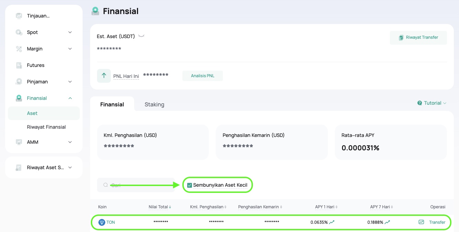Screen dimensions: 459x232
Task: Click the Pinjaman icon in sidebar
Action: 19,82
